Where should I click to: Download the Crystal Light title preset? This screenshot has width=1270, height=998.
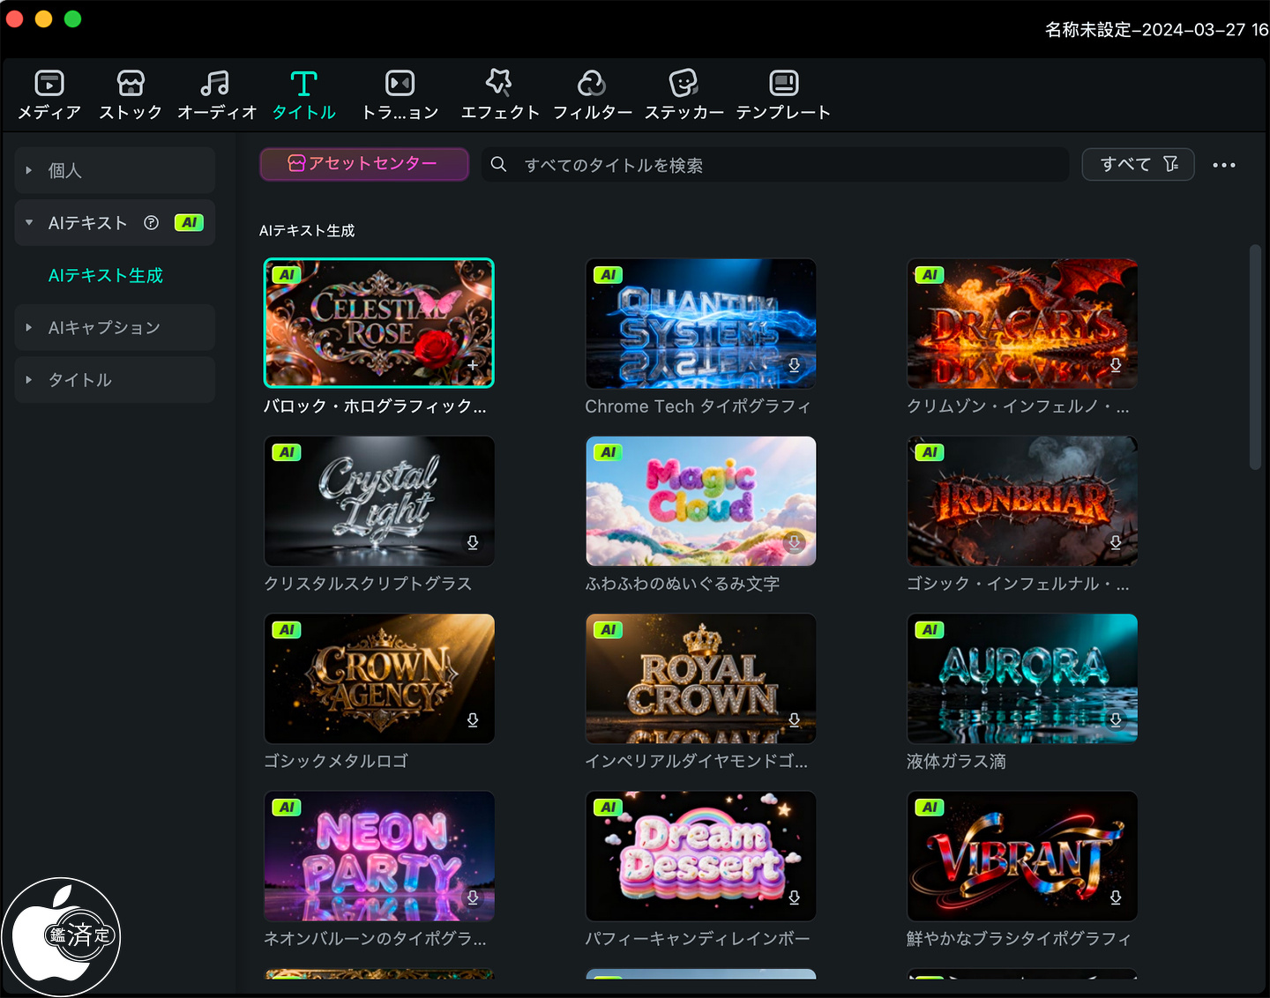point(473,542)
